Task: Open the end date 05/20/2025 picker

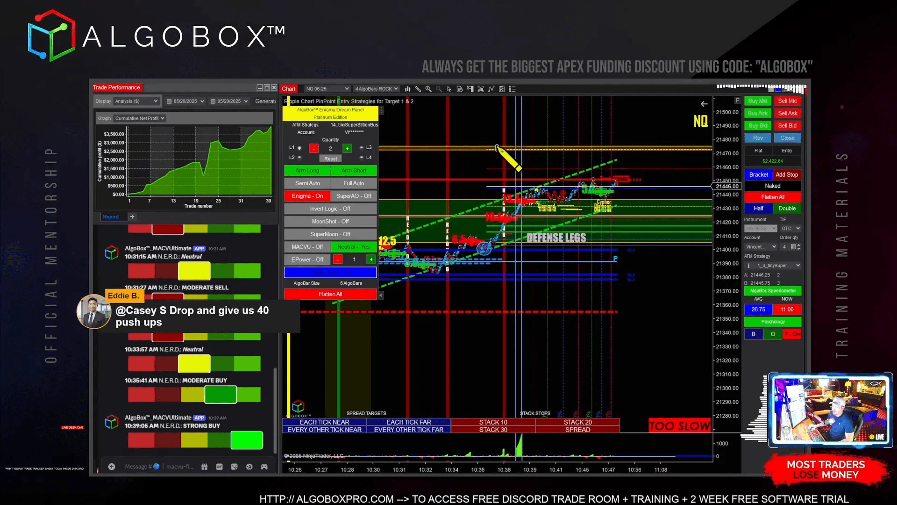Action: click(x=229, y=101)
